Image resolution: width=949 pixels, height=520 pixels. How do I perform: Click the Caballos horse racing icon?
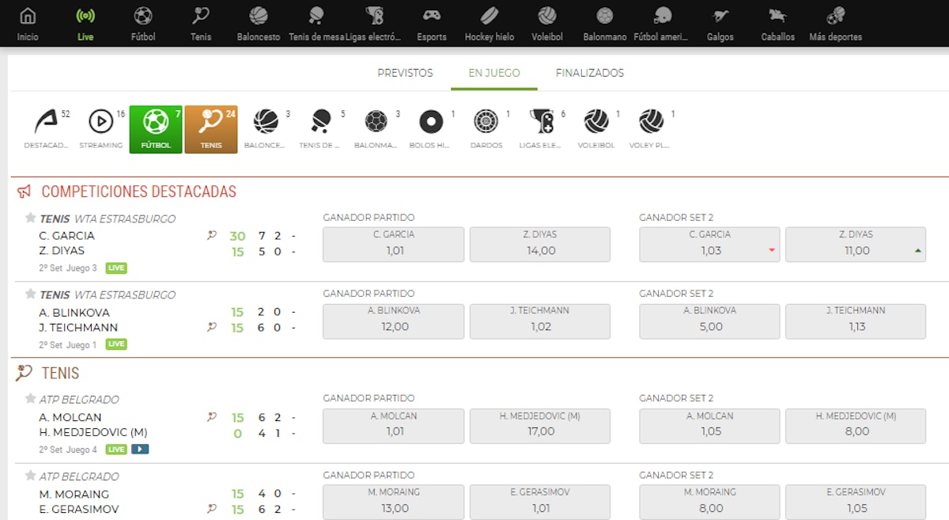778,17
